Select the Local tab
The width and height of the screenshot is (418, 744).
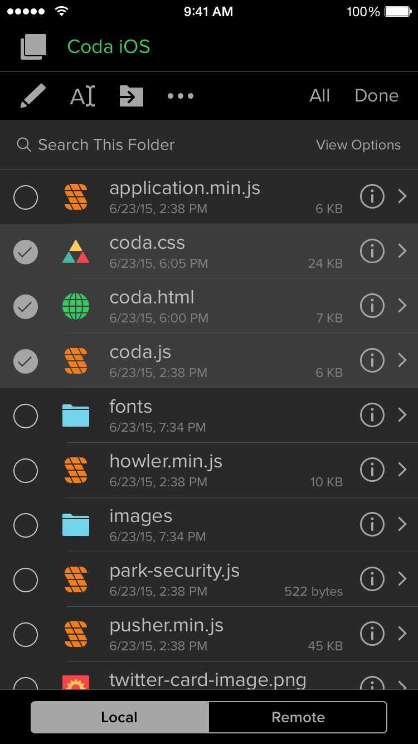[x=120, y=717]
